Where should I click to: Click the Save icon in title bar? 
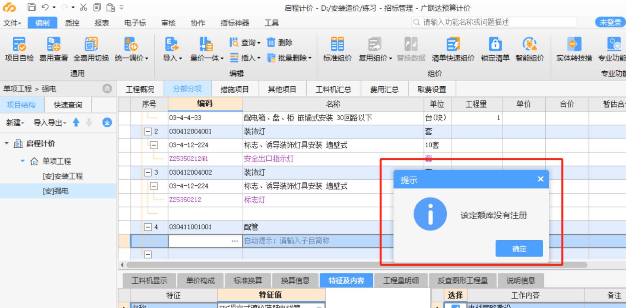pyautogui.click(x=32, y=7)
